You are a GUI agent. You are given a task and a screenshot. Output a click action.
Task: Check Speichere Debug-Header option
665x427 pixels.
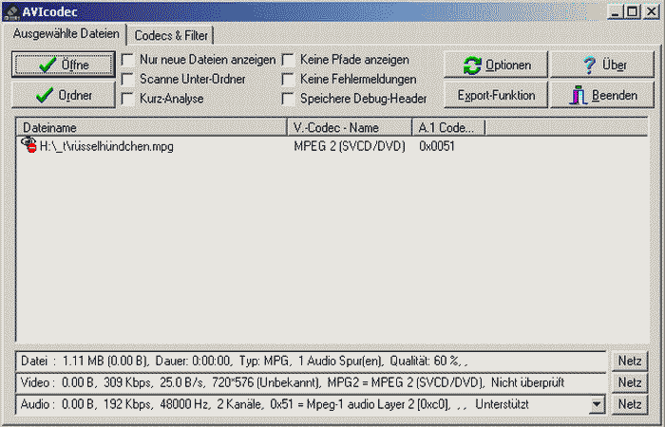tap(289, 98)
